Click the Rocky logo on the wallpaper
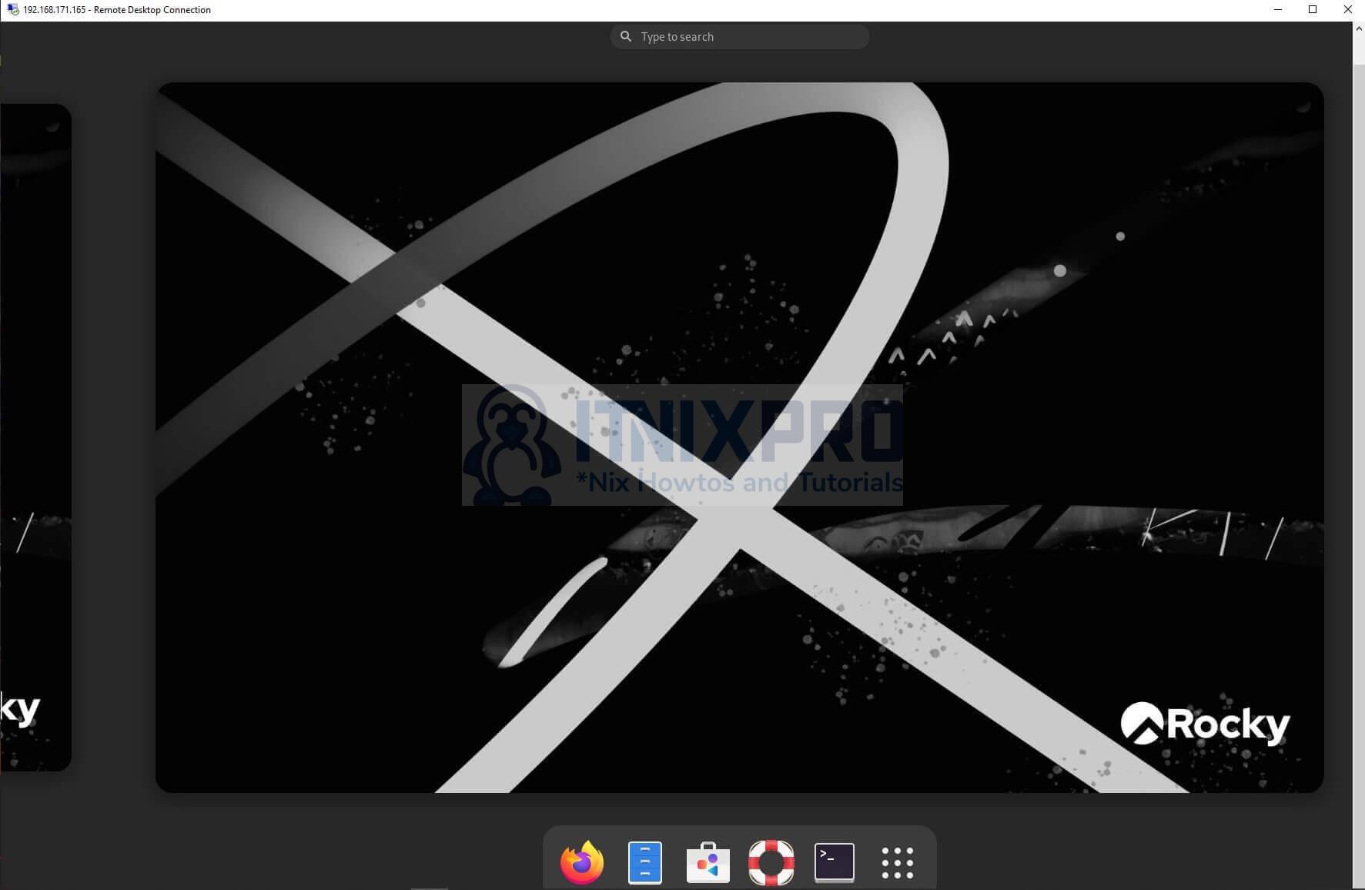The width and height of the screenshot is (1365, 890). 1205,724
